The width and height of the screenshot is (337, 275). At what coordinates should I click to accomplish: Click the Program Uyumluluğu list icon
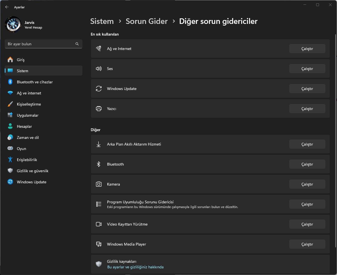tap(98, 204)
